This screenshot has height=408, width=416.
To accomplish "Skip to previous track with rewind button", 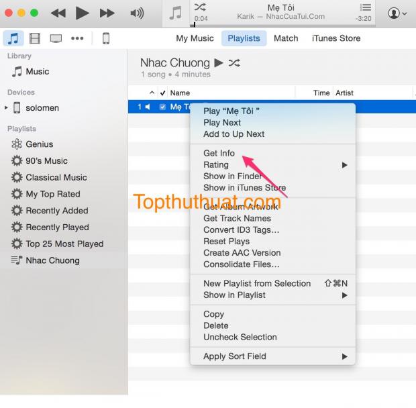I will (58, 13).
